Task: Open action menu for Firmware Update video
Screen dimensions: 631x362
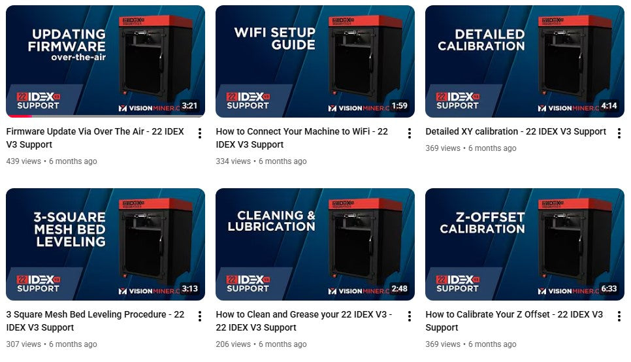Action: click(x=200, y=133)
